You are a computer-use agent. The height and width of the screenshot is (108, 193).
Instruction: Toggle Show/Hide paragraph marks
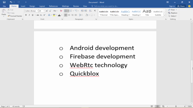click(95, 11)
